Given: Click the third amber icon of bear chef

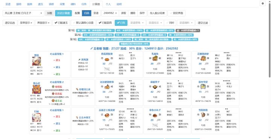Looking at the screenshot, I should click(53, 101).
